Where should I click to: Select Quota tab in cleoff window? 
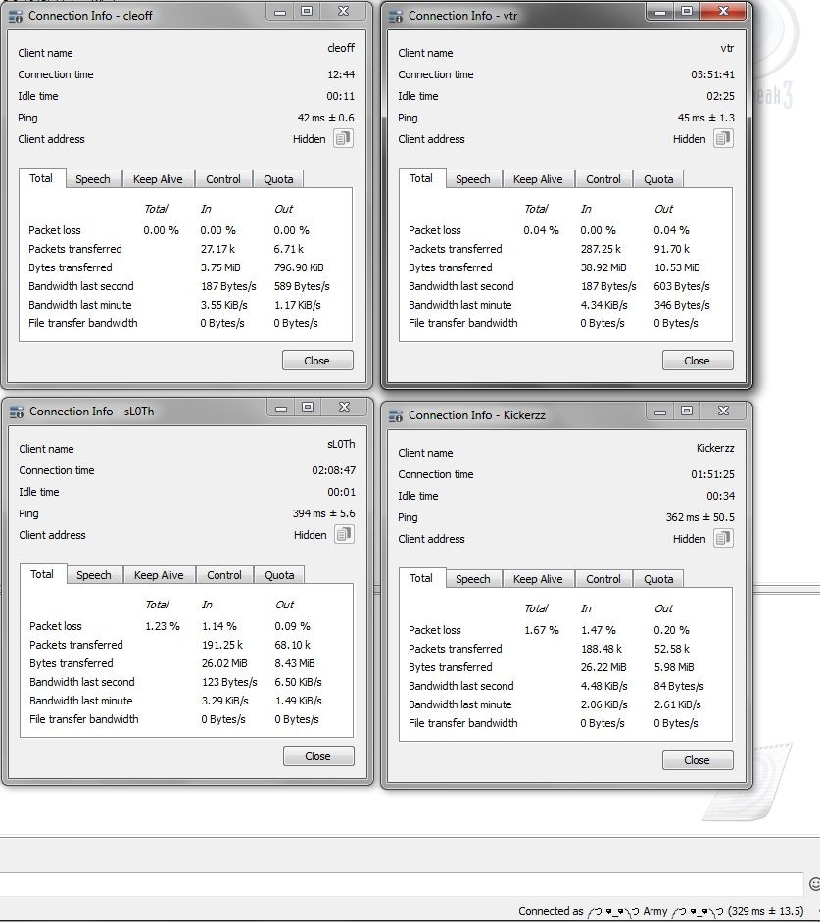point(278,179)
